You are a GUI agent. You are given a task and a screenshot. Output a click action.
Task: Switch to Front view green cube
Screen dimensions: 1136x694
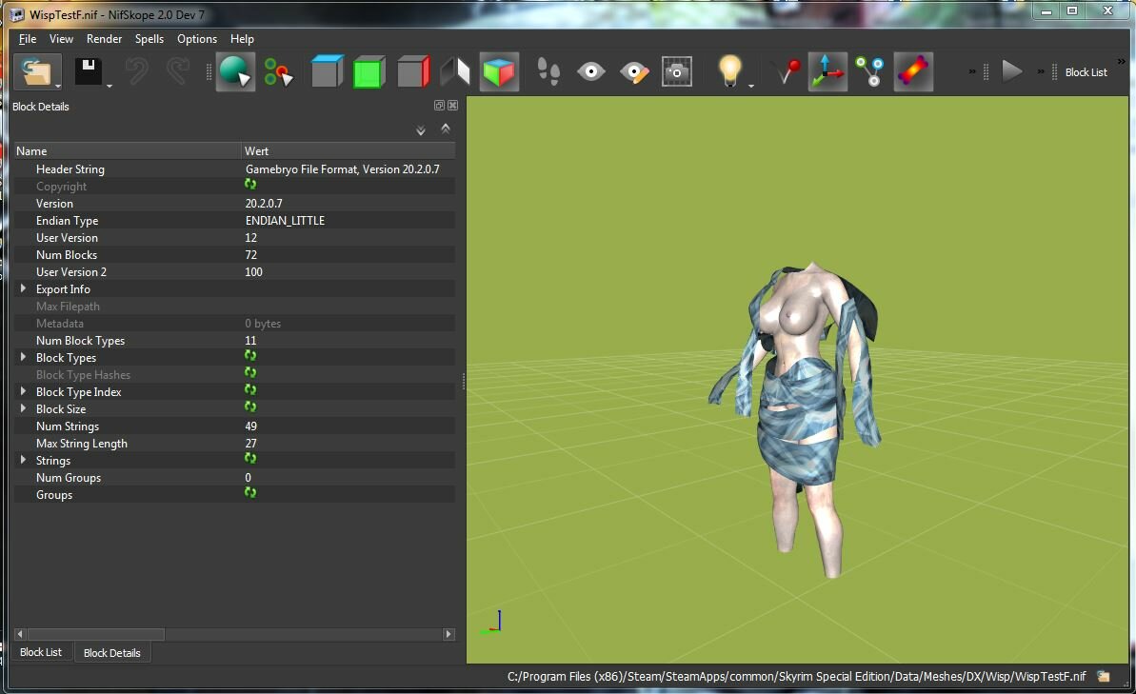click(x=369, y=71)
